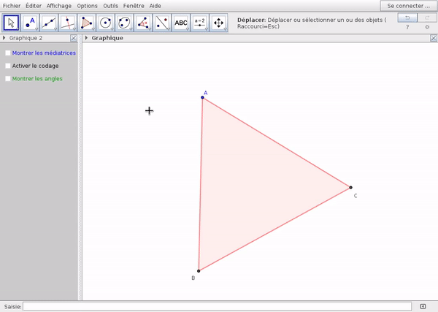Open the Point tool dropdown arrow
The image size is (438, 312).
pos(36,29)
